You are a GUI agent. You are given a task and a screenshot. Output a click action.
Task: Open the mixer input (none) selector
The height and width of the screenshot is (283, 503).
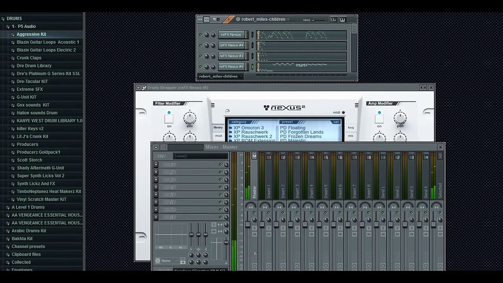click(201, 156)
